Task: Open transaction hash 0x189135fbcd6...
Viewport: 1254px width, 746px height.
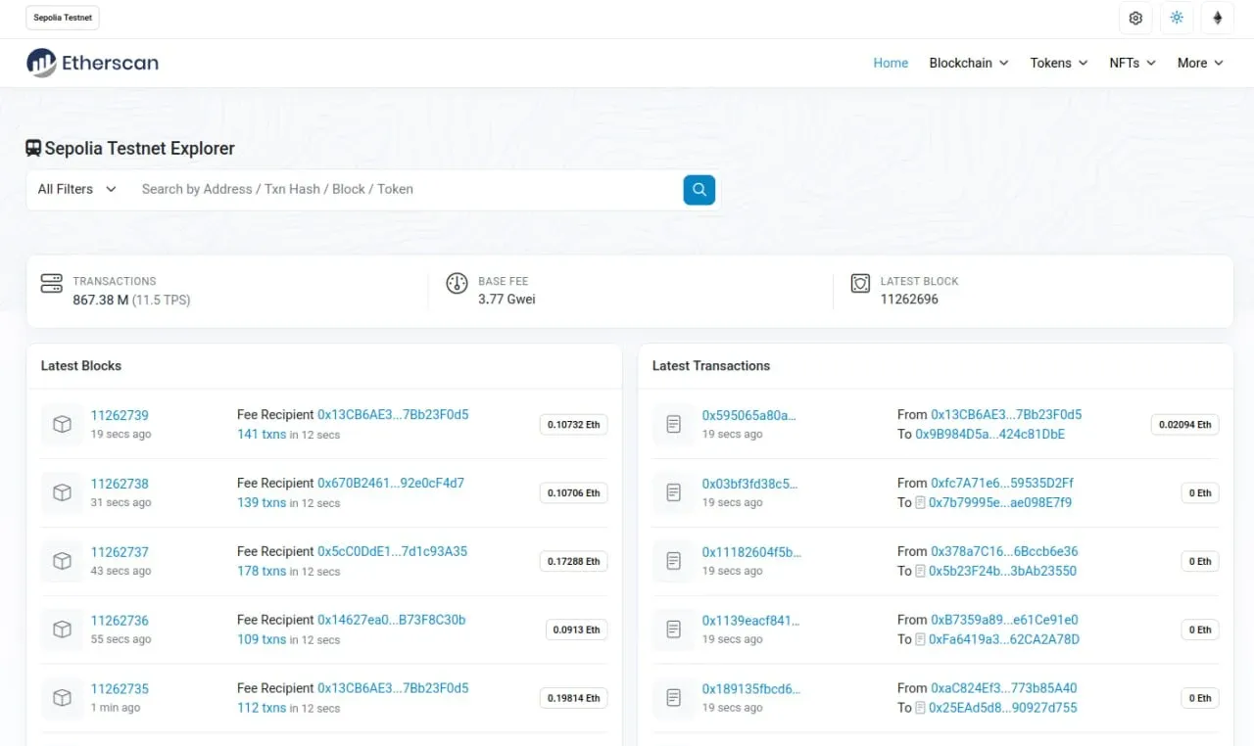Action: [x=751, y=689]
